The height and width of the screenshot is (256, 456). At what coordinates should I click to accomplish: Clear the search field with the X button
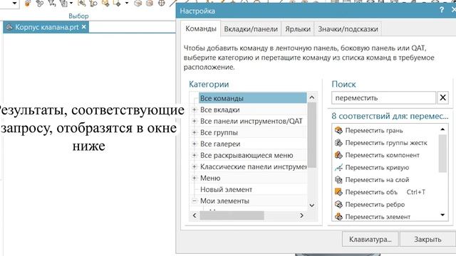[x=443, y=97]
